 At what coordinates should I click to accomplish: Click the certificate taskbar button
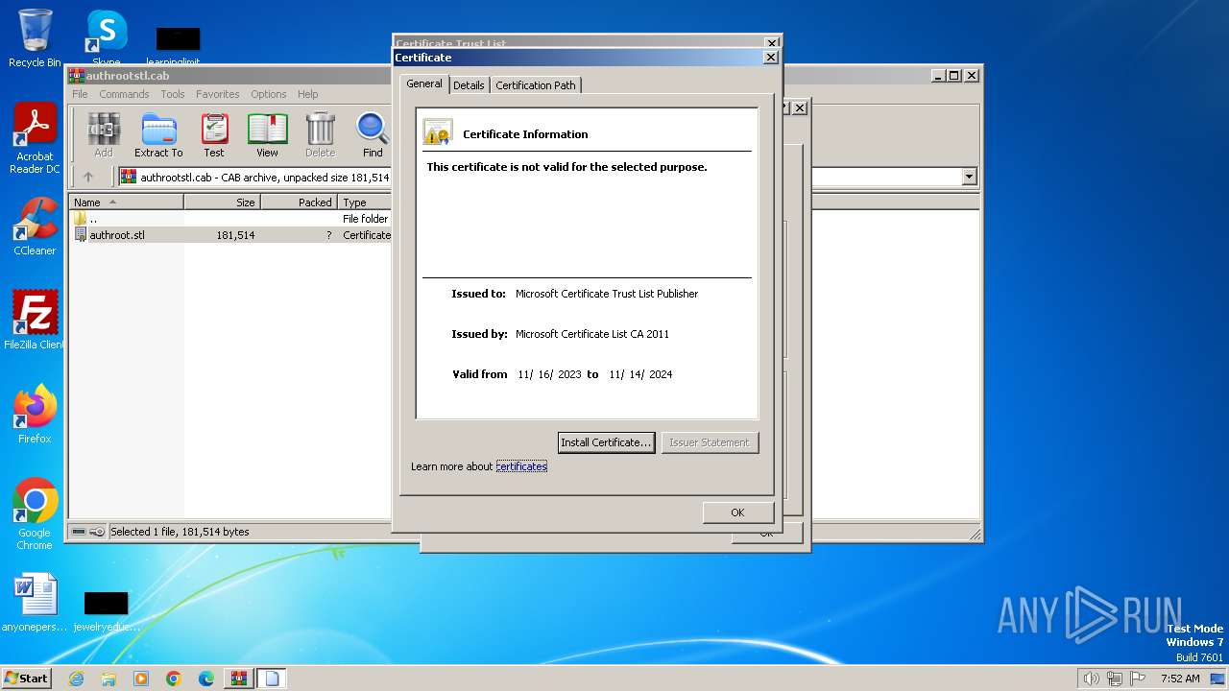271,679
